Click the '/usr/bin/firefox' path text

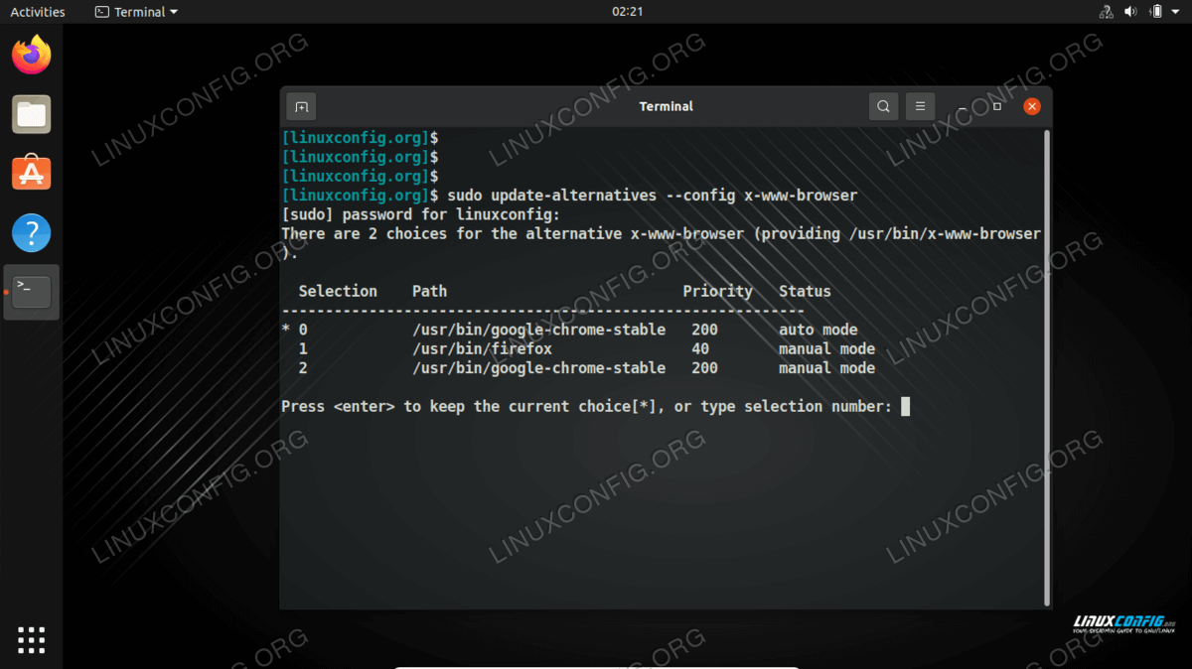coord(482,349)
